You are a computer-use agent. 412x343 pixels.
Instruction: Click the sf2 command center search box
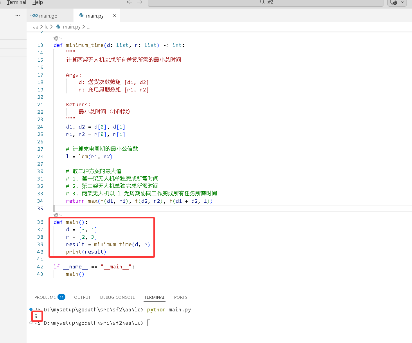pos(265,2)
